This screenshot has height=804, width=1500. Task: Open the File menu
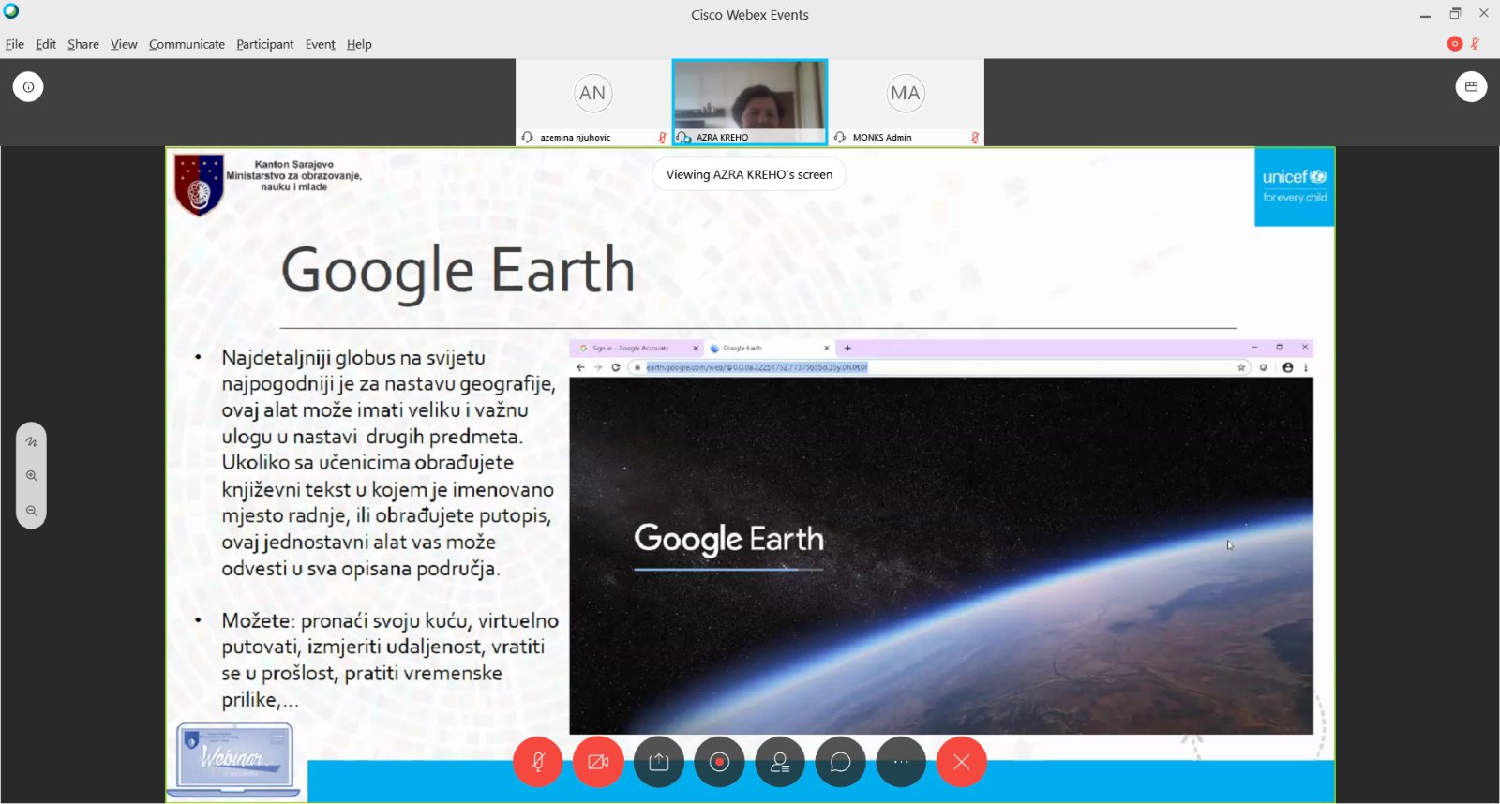tap(15, 44)
